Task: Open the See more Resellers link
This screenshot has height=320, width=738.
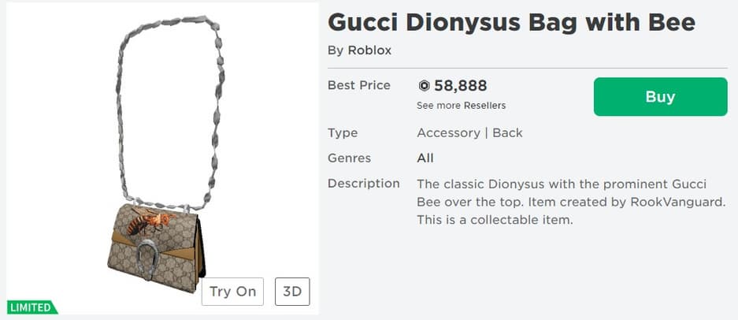Action: click(461, 106)
